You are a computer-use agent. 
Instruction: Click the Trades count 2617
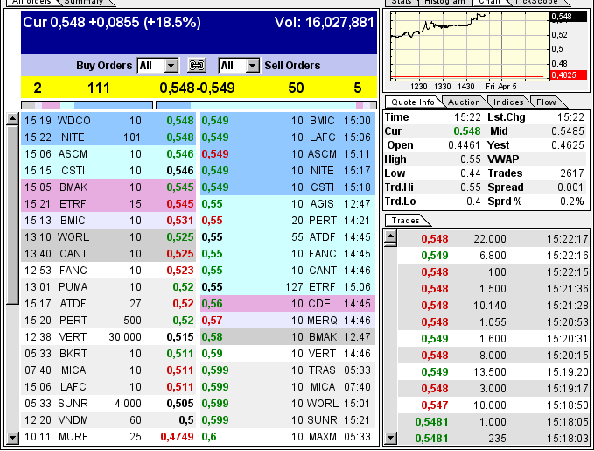[x=572, y=173]
